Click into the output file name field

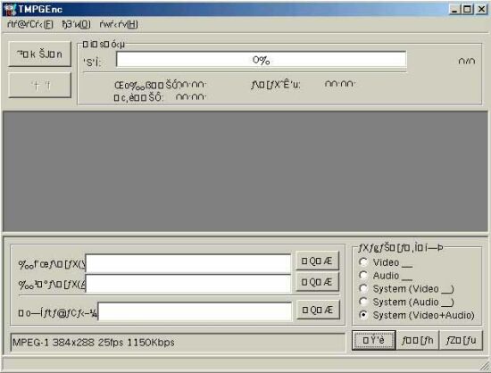(x=195, y=311)
